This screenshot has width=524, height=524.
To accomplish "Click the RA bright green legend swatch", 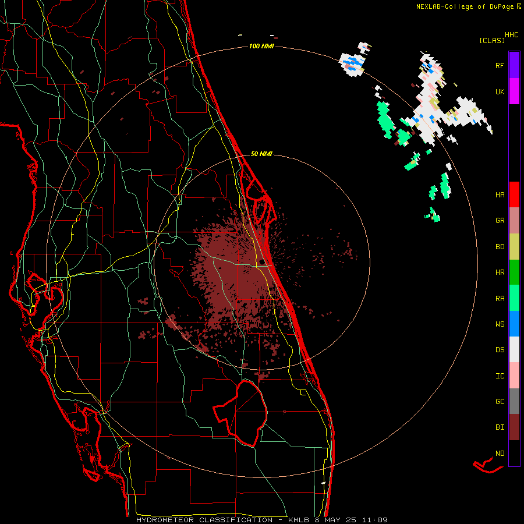I will tap(514, 298).
